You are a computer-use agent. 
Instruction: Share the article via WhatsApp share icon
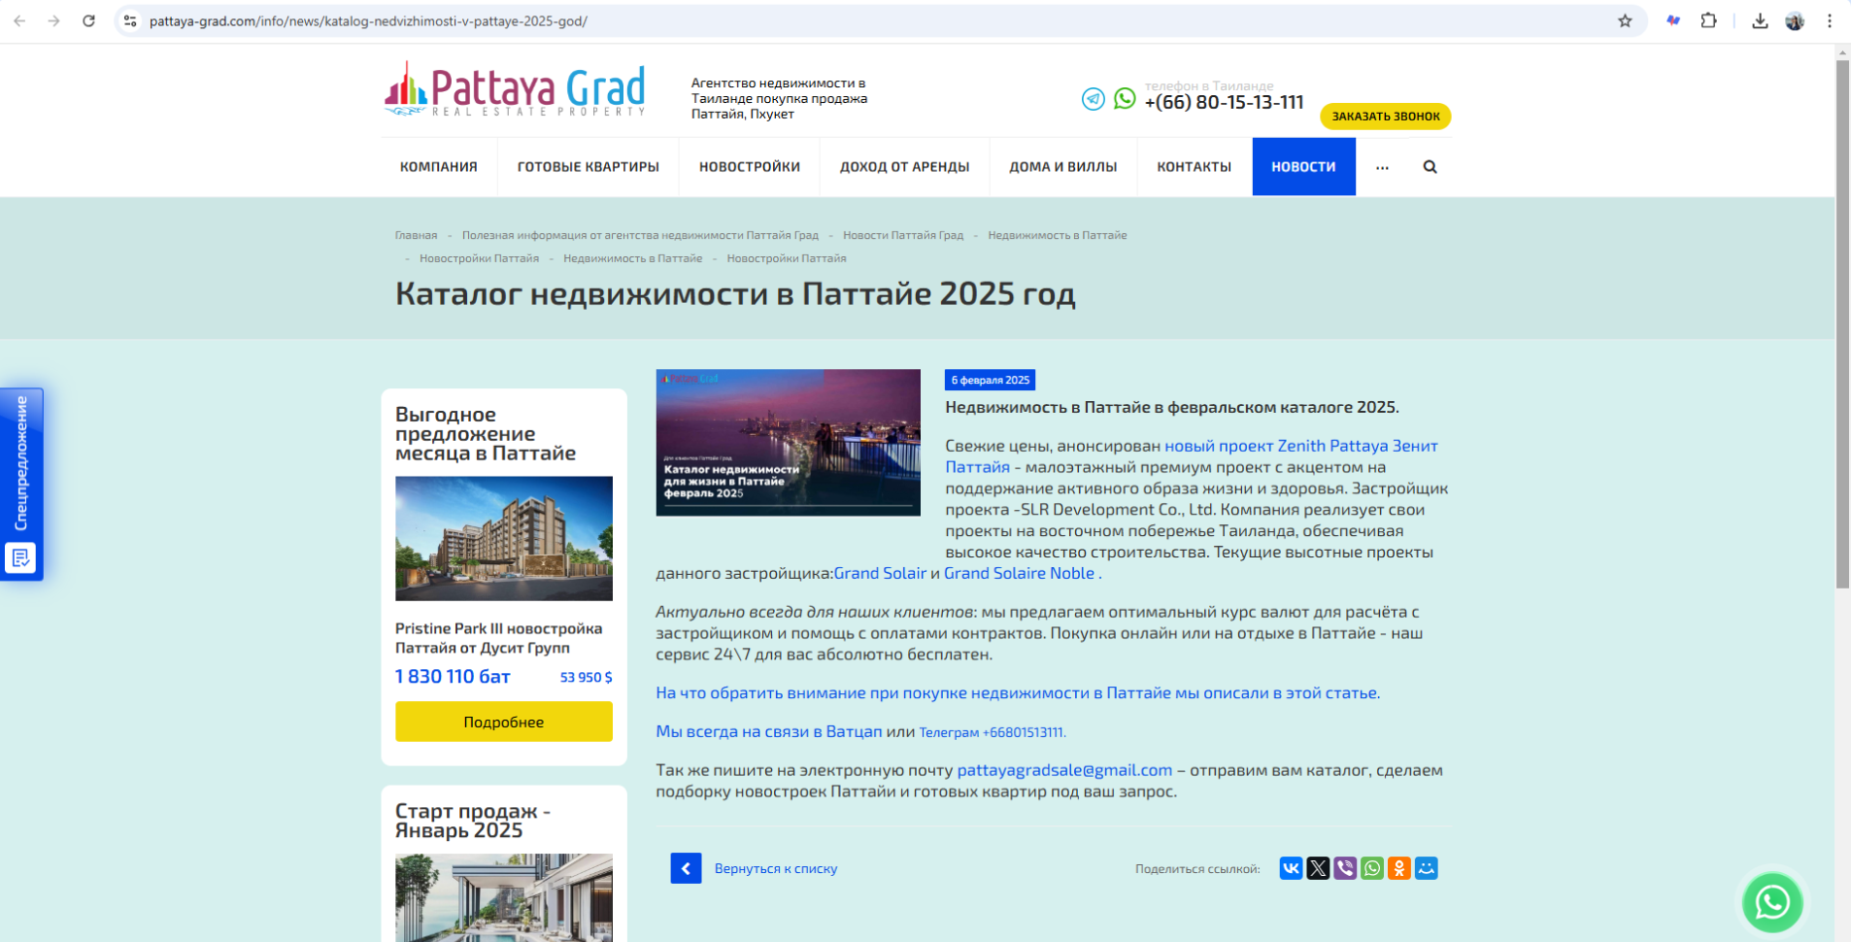click(1372, 868)
